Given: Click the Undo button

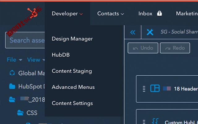Looking at the screenshot, I should 143,48.
